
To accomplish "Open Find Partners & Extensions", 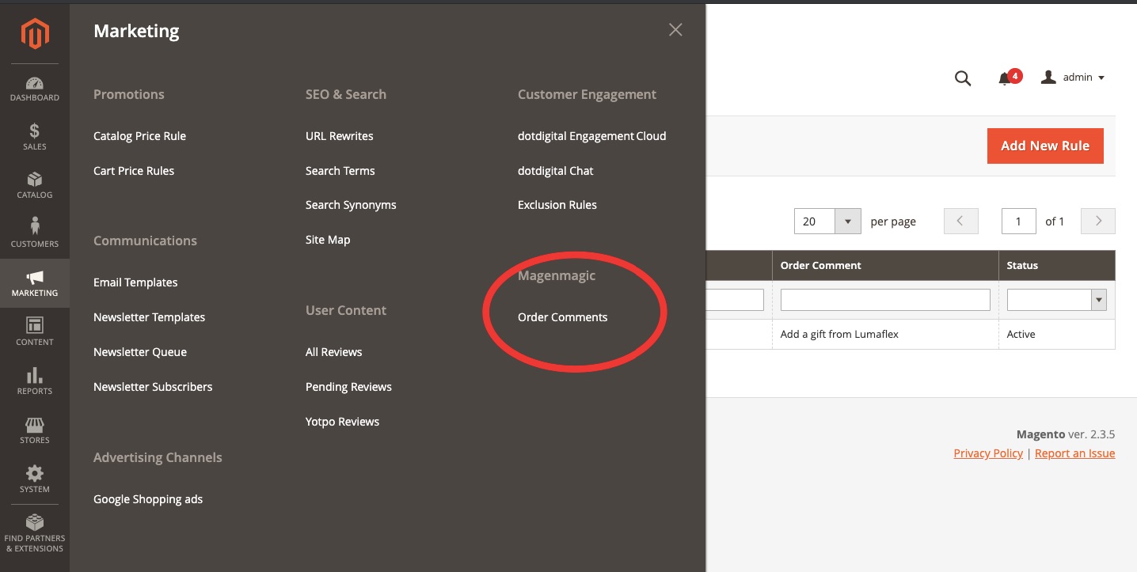I will point(35,534).
